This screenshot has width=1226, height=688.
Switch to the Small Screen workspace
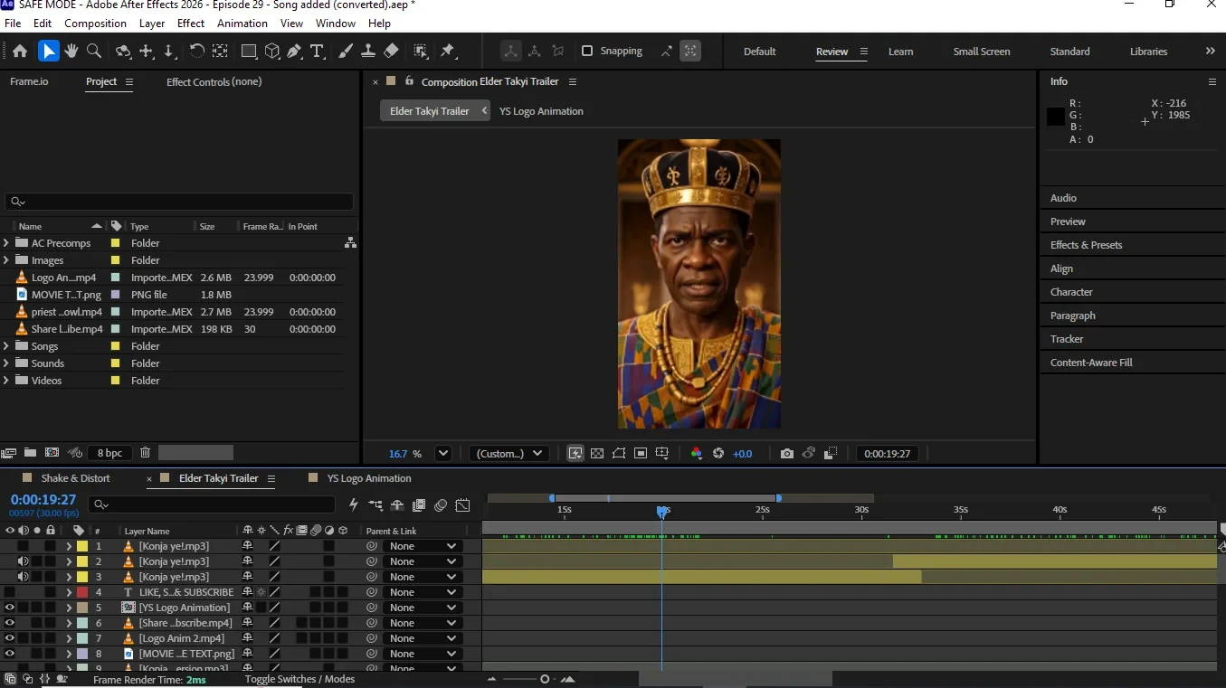[981, 52]
